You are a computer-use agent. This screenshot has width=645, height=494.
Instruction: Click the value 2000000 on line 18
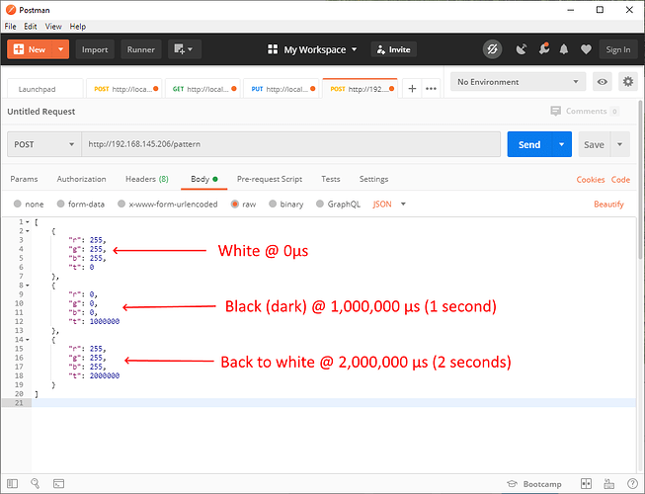[105, 375]
